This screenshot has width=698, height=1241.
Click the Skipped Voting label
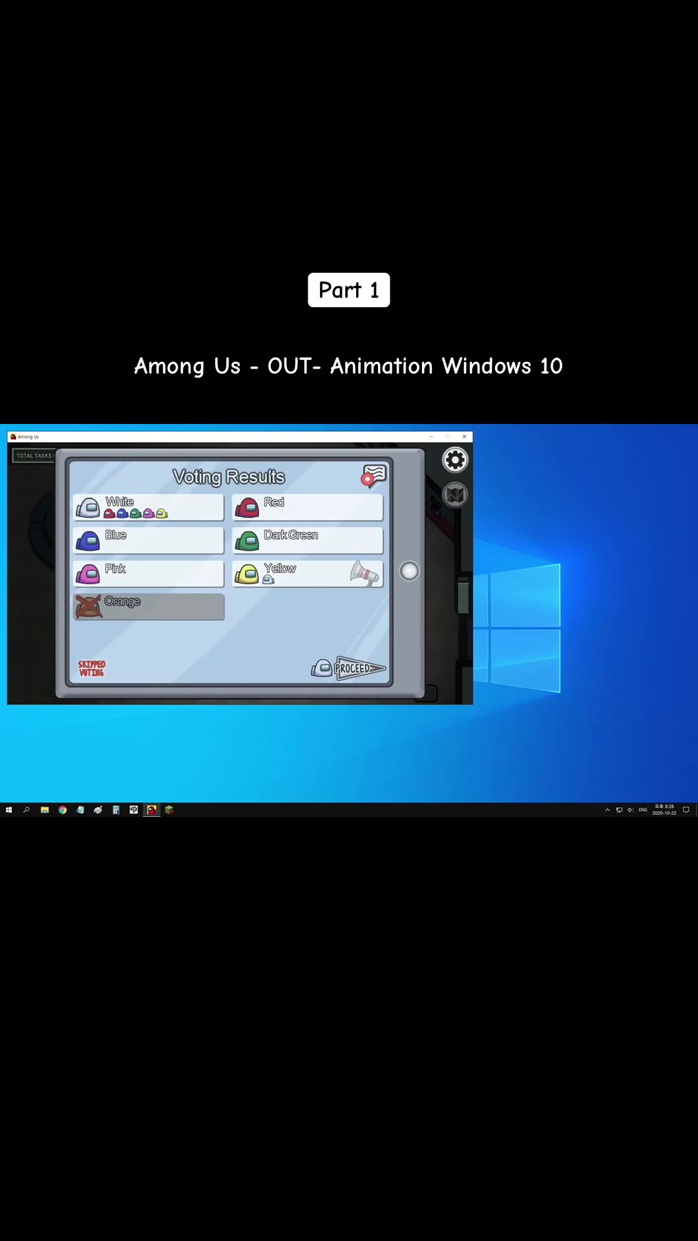[x=91, y=668]
